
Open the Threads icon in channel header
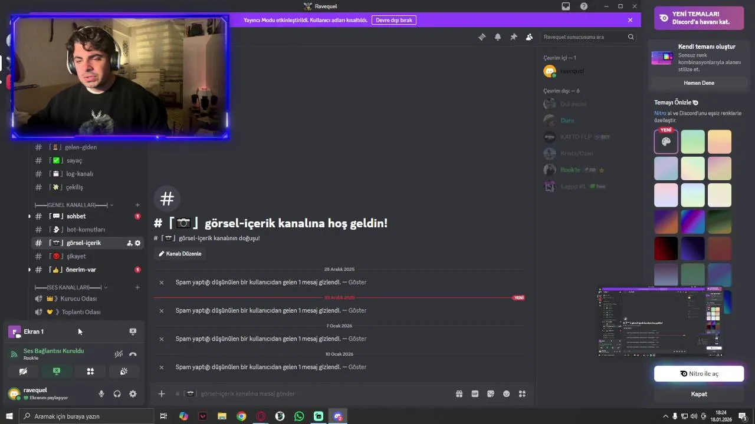point(482,37)
